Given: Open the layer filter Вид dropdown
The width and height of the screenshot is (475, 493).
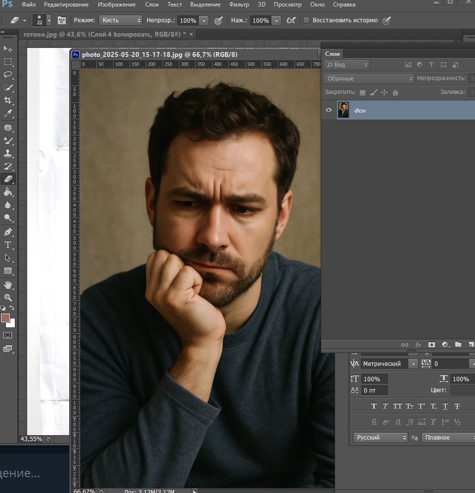Looking at the screenshot, I should pyautogui.click(x=346, y=65).
